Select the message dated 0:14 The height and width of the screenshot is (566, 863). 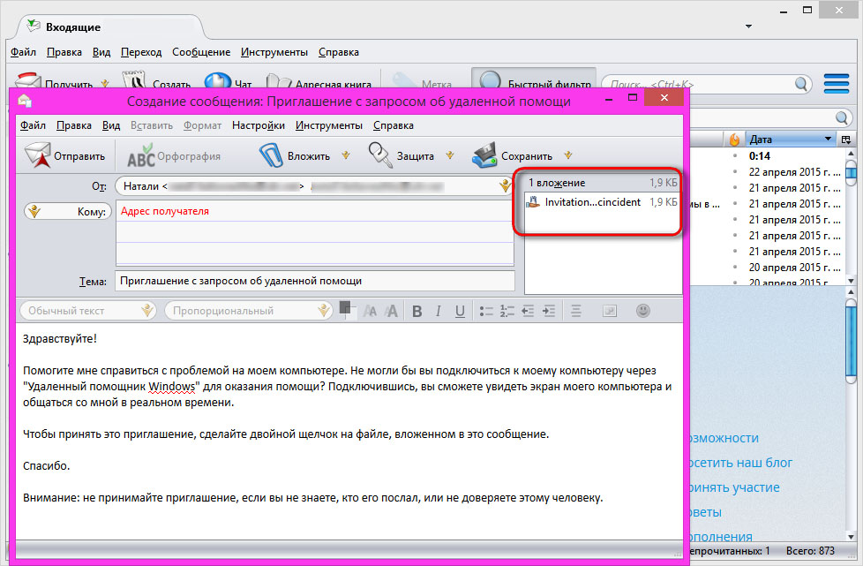[x=760, y=155]
